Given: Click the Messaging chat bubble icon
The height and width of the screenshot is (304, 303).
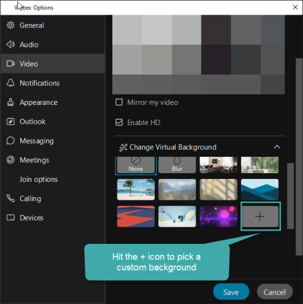Looking at the screenshot, I should (x=10, y=141).
